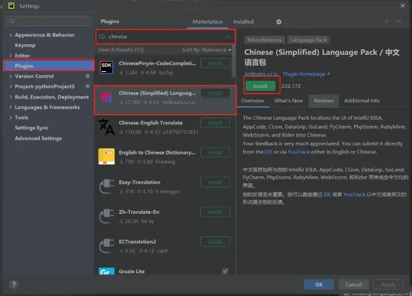Click the Language Pack tag
Screen dimensions: 412x296
[x=308, y=40]
